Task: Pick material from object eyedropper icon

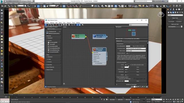Action: click(49, 25)
